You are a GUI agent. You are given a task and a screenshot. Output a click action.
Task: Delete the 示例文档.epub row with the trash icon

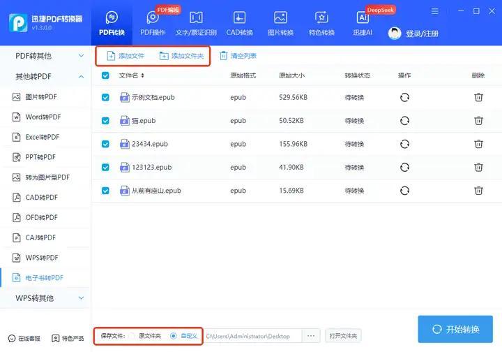478,98
